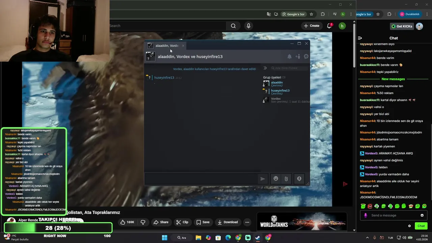The image size is (432, 243).
Task: Open extensions puzzle in right browser window
Action: (389, 14)
